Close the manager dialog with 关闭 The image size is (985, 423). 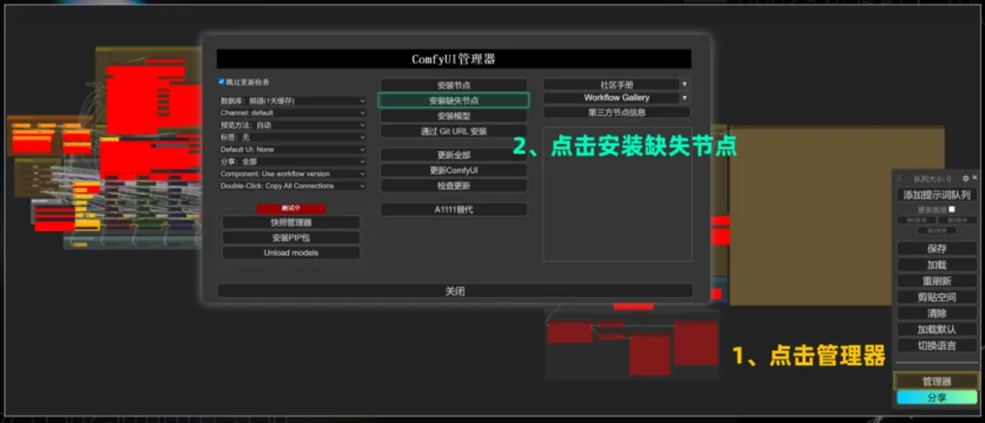[455, 291]
